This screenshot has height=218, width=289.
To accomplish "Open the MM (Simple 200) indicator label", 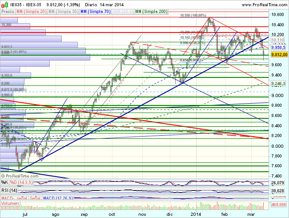I will coord(151,12).
